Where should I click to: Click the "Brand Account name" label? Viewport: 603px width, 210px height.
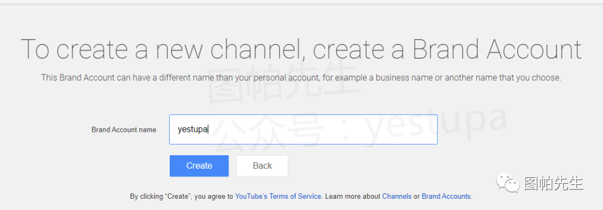(124, 130)
